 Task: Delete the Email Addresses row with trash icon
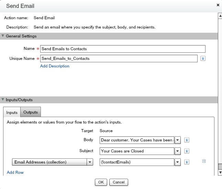(204, 161)
